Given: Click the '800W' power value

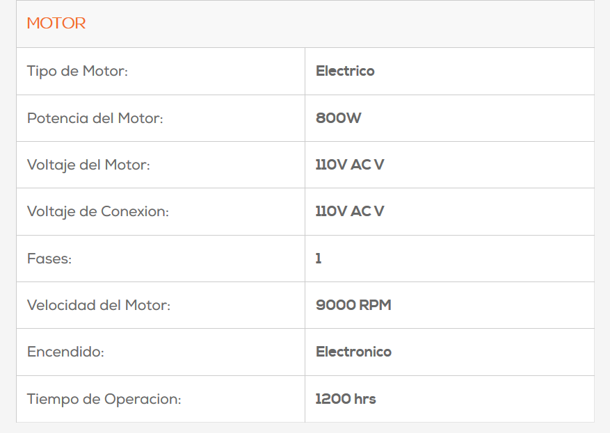Looking at the screenshot, I should (x=338, y=118).
